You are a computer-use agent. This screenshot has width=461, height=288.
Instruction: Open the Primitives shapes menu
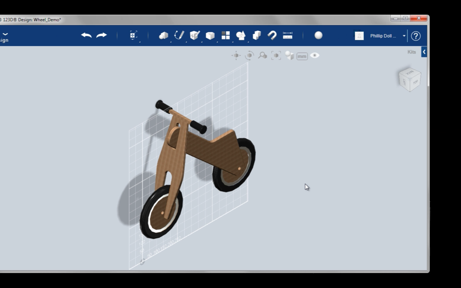[x=164, y=36]
